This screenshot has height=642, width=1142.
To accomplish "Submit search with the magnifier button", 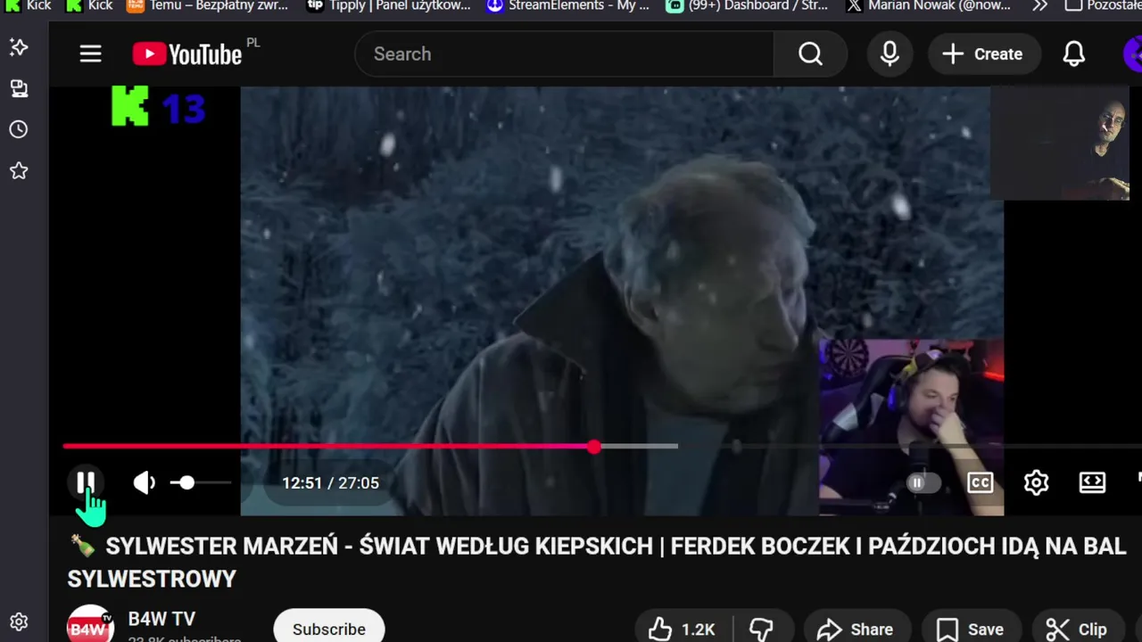I will tap(810, 54).
